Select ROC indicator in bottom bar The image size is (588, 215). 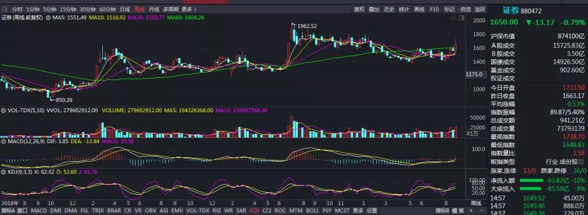[x=280, y=211]
